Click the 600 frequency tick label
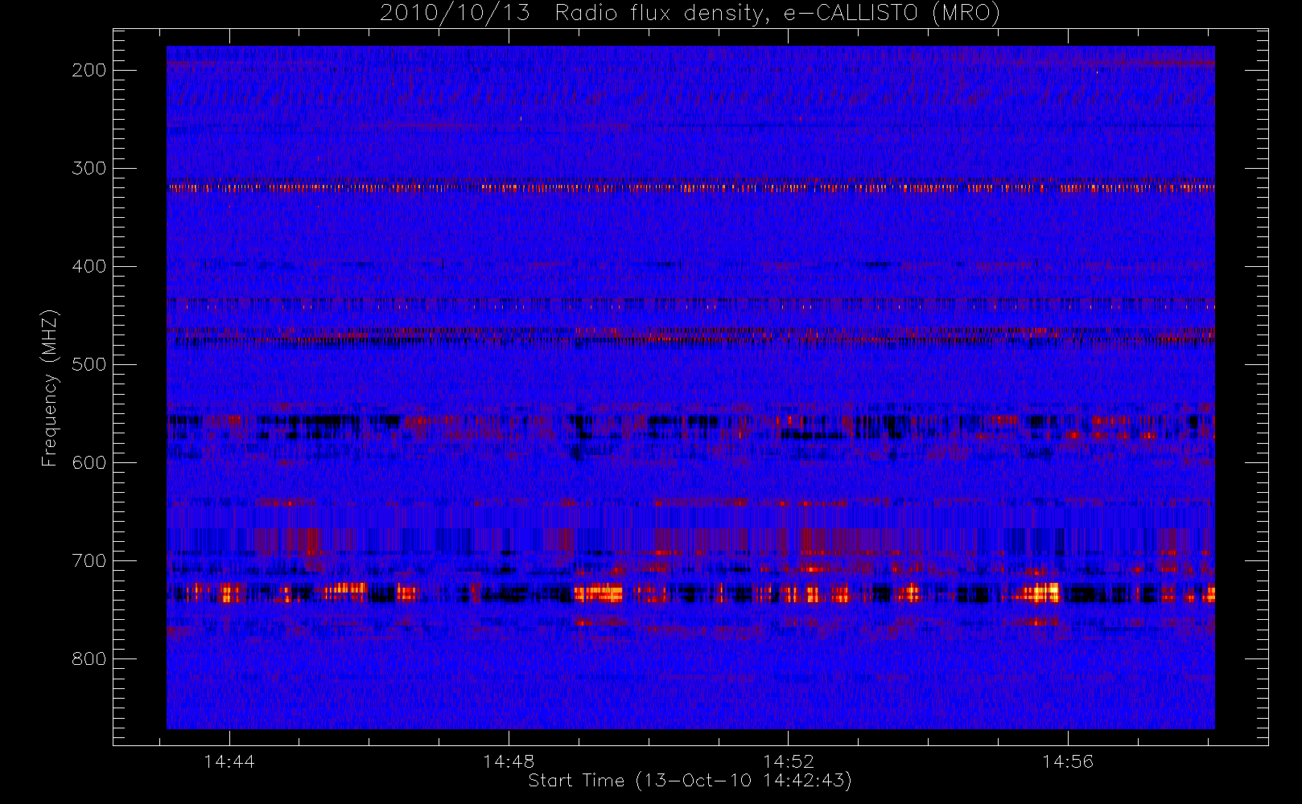Viewport: 1302px width, 804px height. click(x=89, y=462)
